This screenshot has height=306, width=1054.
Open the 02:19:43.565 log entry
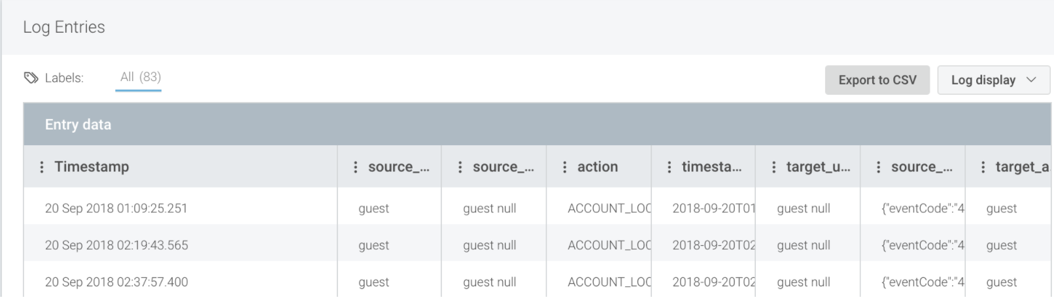click(x=537, y=245)
